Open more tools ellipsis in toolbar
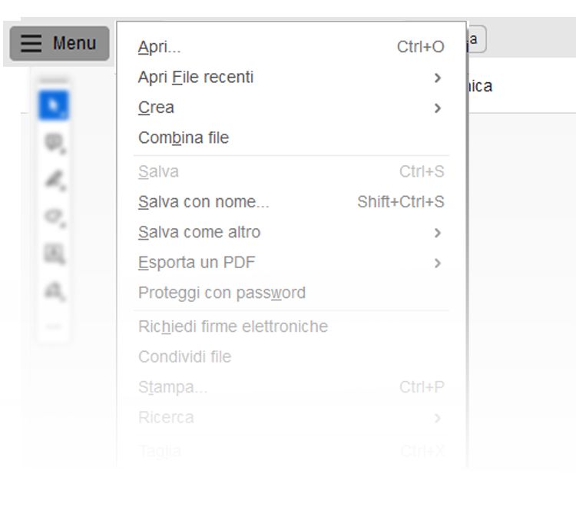Image resolution: width=576 pixels, height=507 pixels. tap(53, 326)
